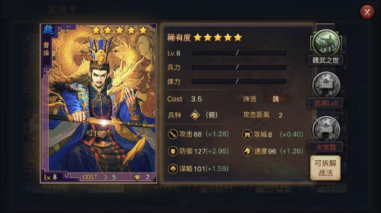Image resolution: width=381 pixels, height=213 pixels.
Task: Click the attack sword icon next to 攻击
Action: click(173, 134)
